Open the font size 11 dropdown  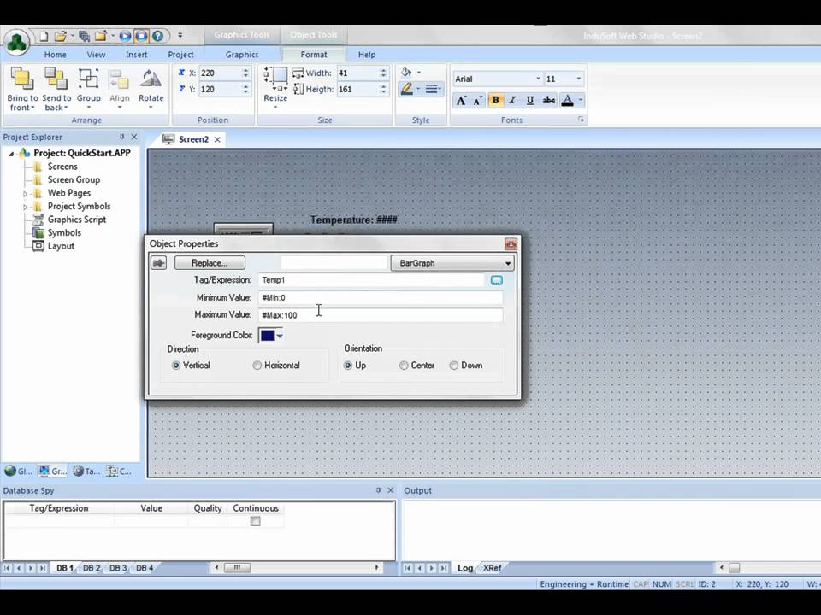[579, 79]
